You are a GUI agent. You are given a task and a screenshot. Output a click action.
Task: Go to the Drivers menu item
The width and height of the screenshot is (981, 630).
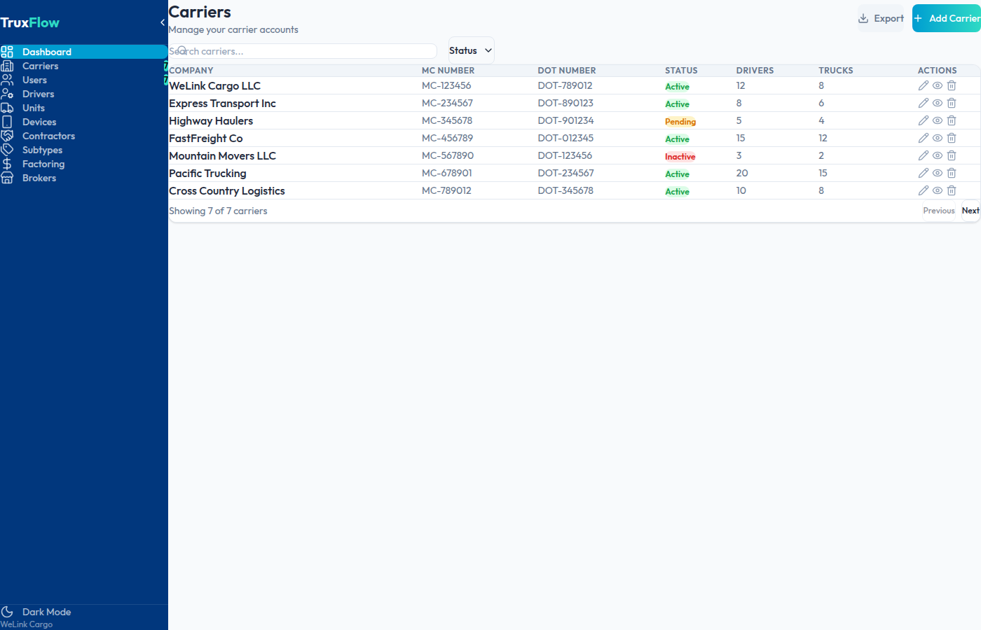[x=38, y=94]
